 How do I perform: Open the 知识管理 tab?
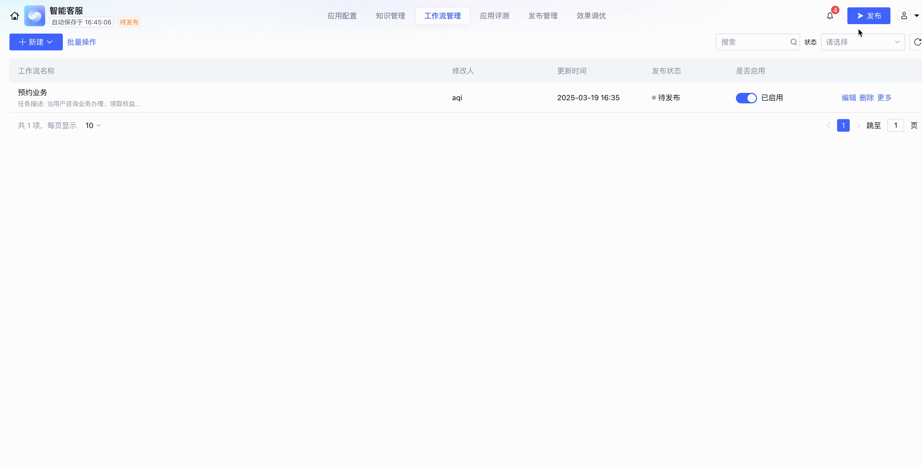pyautogui.click(x=390, y=16)
